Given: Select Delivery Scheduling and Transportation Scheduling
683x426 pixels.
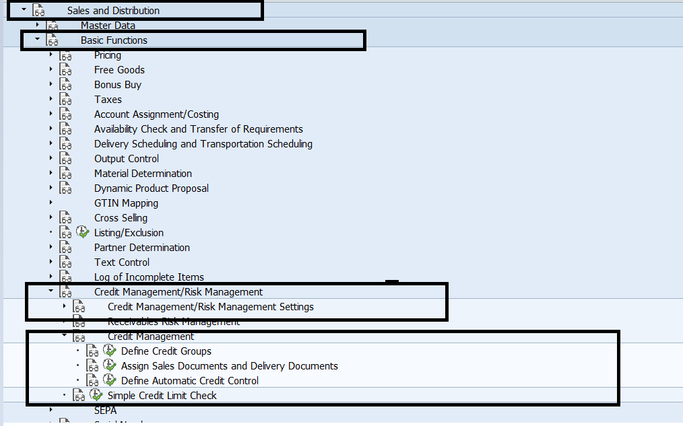Looking at the screenshot, I should 203,144.
